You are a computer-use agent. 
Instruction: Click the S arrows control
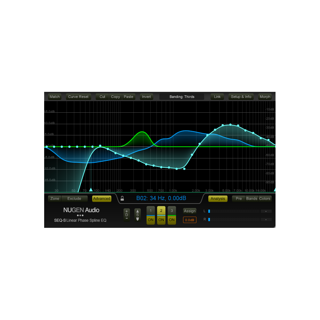tap(138, 215)
